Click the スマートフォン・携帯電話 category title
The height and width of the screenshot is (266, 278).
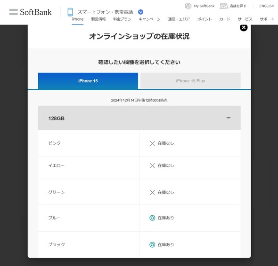tap(105, 12)
